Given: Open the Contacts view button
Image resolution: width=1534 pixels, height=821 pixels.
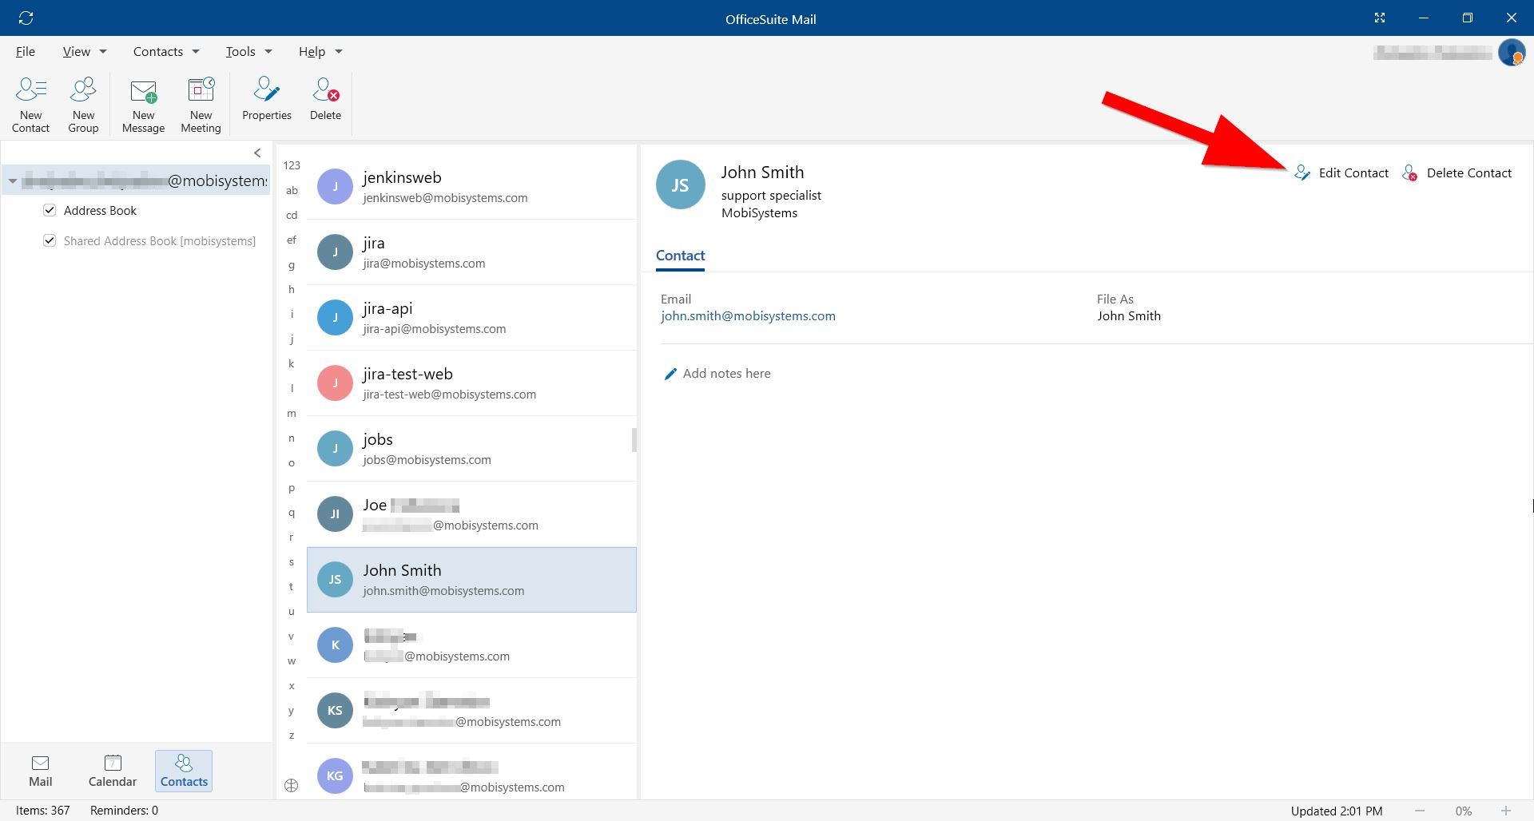Looking at the screenshot, I should tap(184, 771).
